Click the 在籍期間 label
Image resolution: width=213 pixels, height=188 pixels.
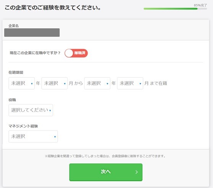[x=16, y=72]
